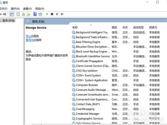Open the blue help toolbar icon
Viewport: 167px width, 125px height.
(35, 14)
